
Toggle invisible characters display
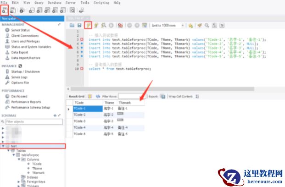click(214, 25)
